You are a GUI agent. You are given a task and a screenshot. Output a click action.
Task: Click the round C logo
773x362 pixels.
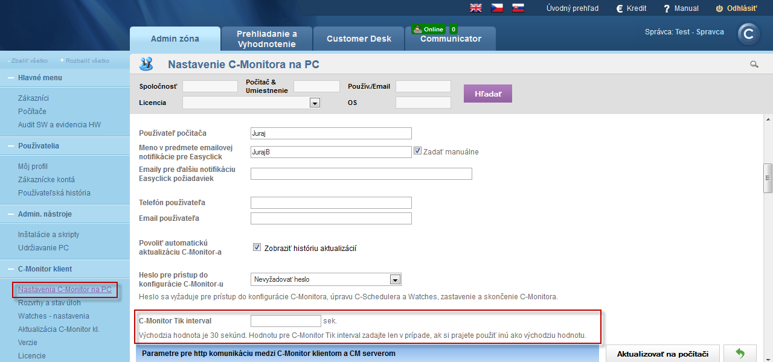pos(749,34)
